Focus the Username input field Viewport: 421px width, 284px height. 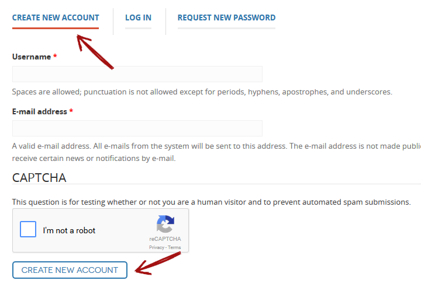(x=137, y=74)
